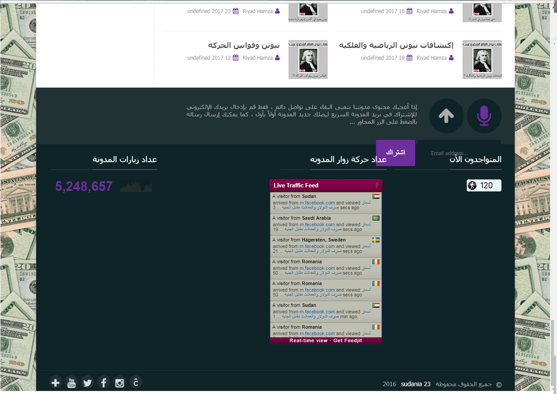Click author 'Riyad Hamza' under 'إكتشافات نيوتن' post
557x394 pixels.
tap(432, 58)
